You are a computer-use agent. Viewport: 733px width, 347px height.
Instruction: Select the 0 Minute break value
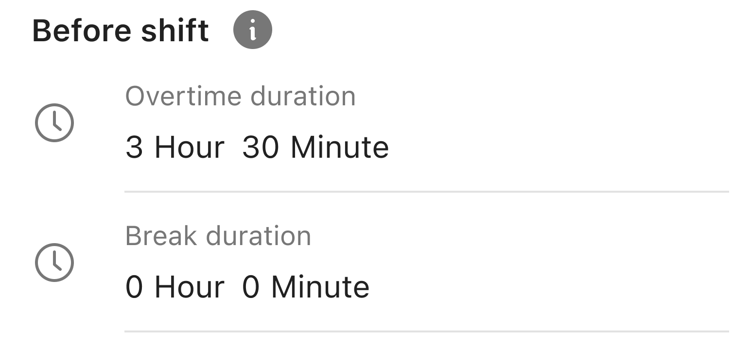pos(306,287)
